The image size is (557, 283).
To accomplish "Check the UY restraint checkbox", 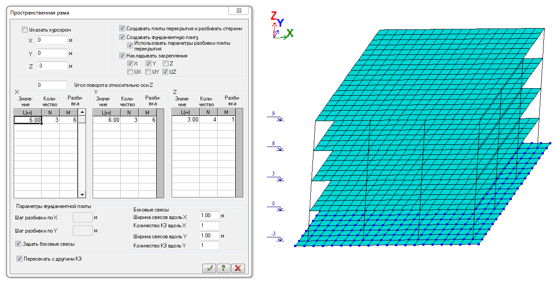I will (148, 72).
